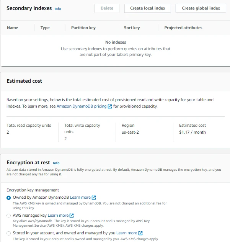The width and height of the screenshot is (230, 242).
Task: Click Create local index button
Action: (x=147, y=8)
